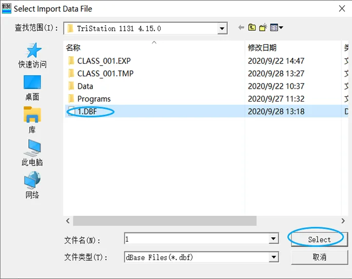Click the Select button
The height and width of the screenshot is (279, 352).
click(319, 240)
